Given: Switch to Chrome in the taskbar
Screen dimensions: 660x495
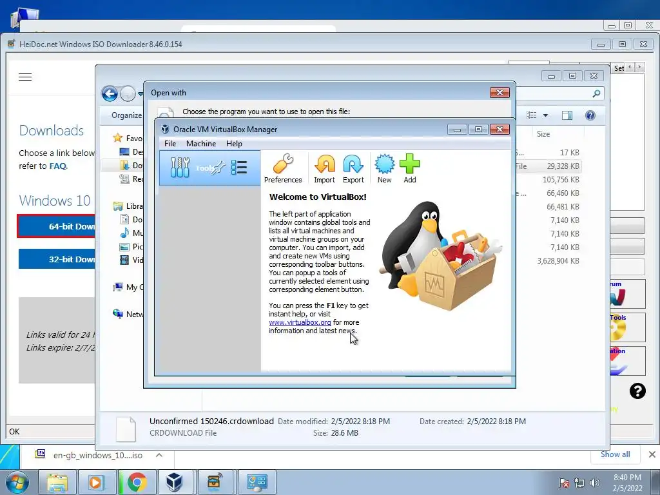Looking at the screenshot, I should (x=137, y=482).
